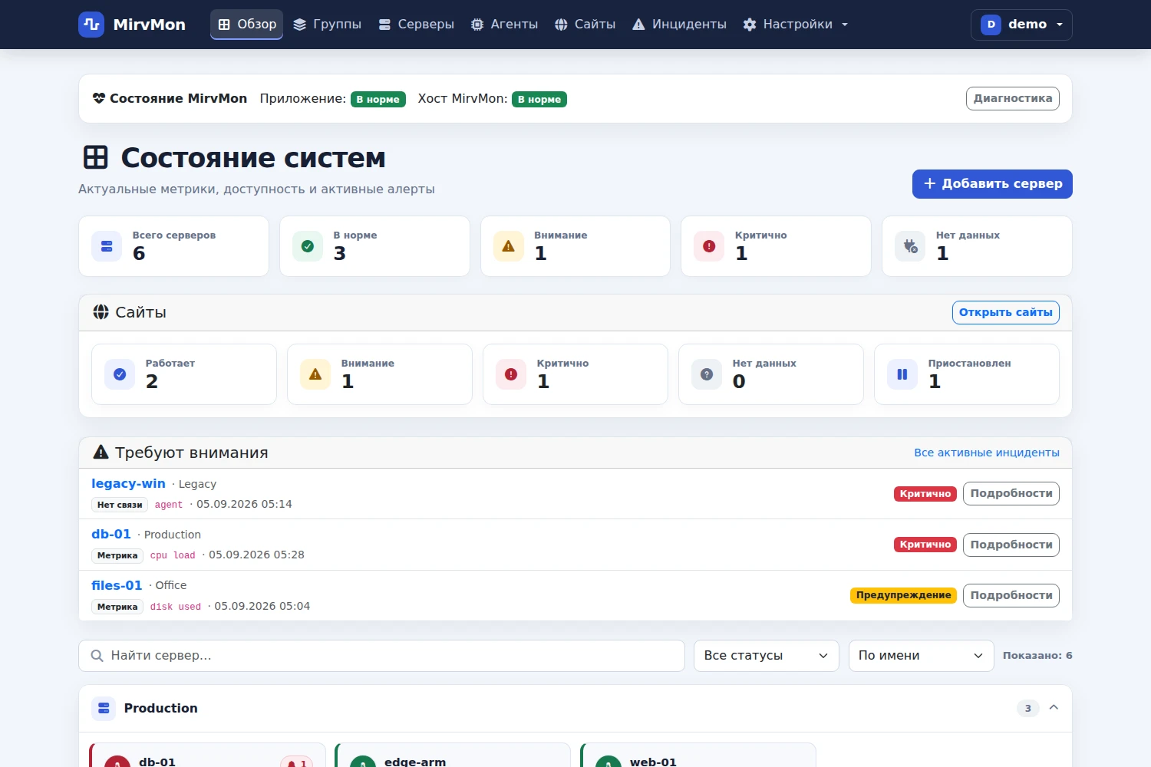
Task: Click the Открыть сайты button
Action: coord(1005,312)
